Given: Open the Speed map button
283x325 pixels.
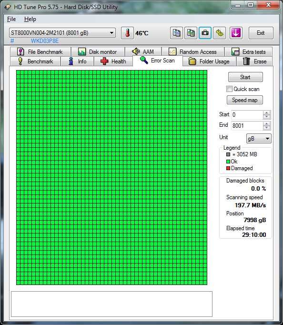Looking at the screenshot, I should coord(245,100).
